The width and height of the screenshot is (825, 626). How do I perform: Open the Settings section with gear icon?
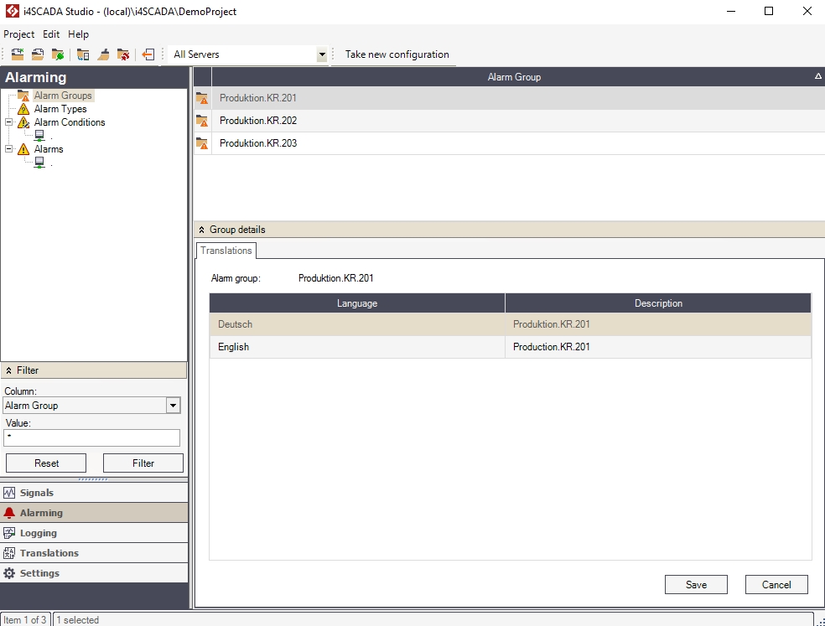click(x=39, y=573)
